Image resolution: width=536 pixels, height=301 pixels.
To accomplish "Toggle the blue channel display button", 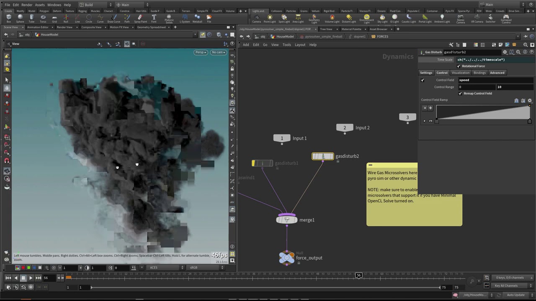I will [34, 268].
